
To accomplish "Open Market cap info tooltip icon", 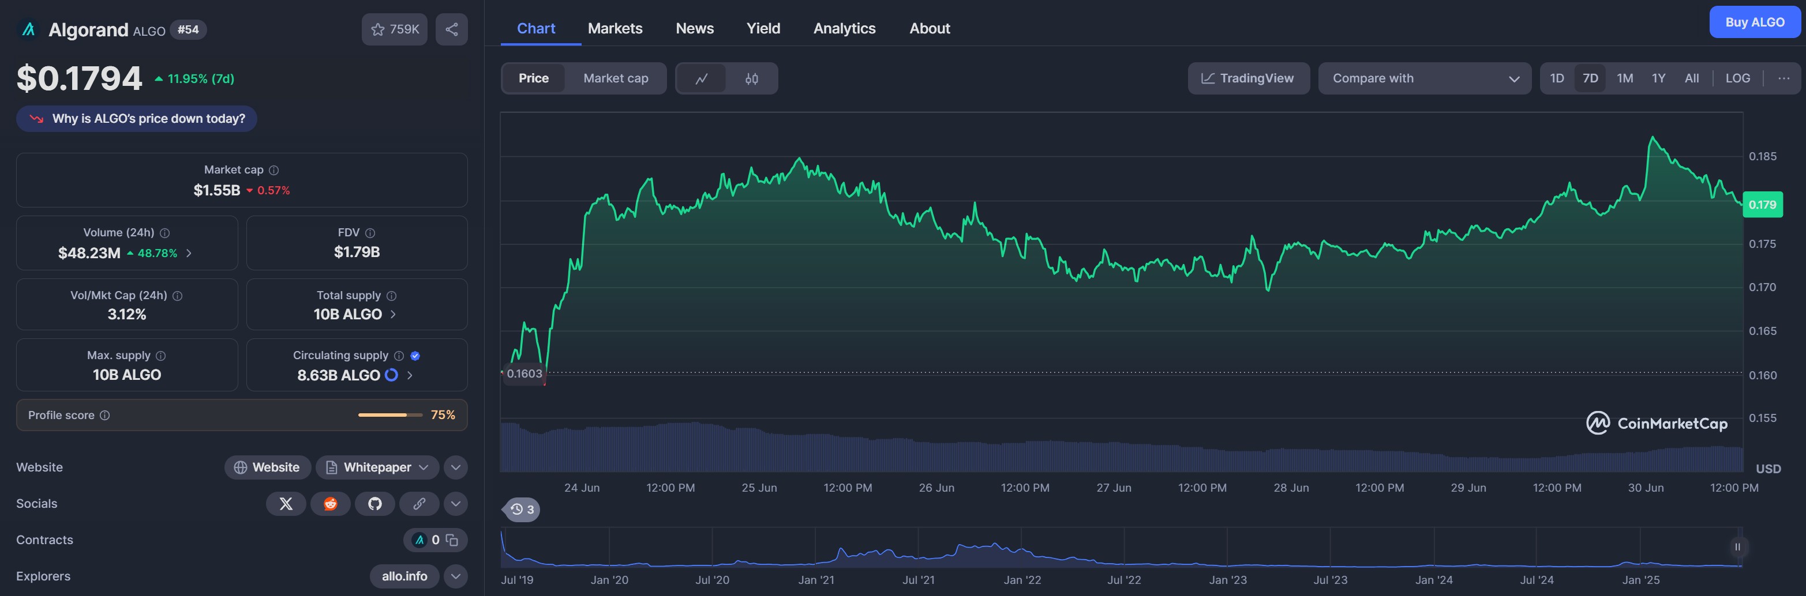I will pos(274,170).
